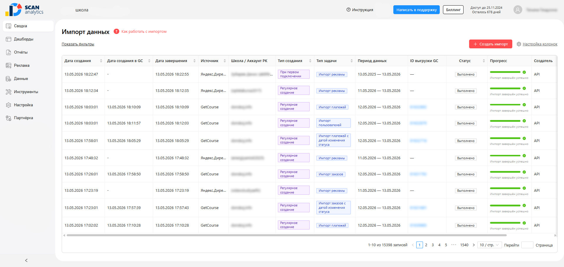Sort by Источник column arrows
Viewport: 564px width, 267px height.
click(x=225, y=61)
